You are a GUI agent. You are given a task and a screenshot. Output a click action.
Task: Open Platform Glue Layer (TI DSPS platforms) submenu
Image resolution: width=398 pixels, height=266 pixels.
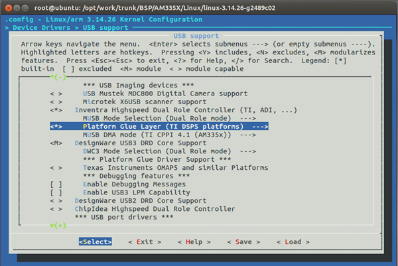(x=159, y=127)
